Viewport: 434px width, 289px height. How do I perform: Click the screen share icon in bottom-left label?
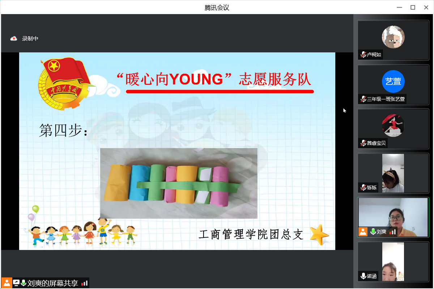coord(16,283)
